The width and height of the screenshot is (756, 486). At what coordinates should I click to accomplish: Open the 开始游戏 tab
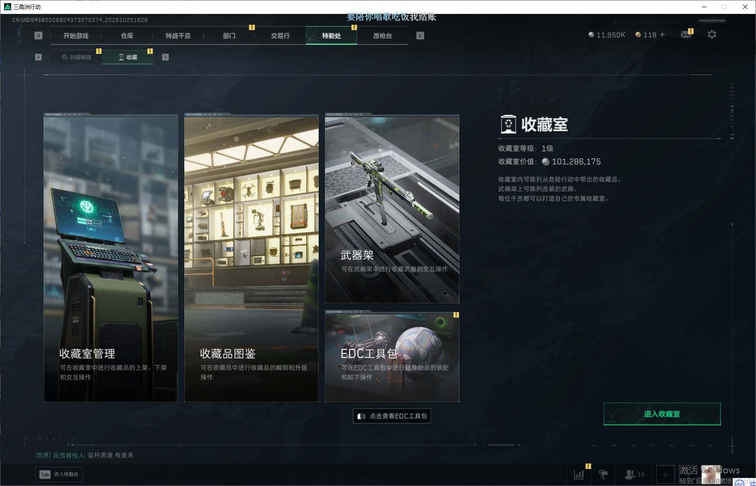tap(76, 36)
